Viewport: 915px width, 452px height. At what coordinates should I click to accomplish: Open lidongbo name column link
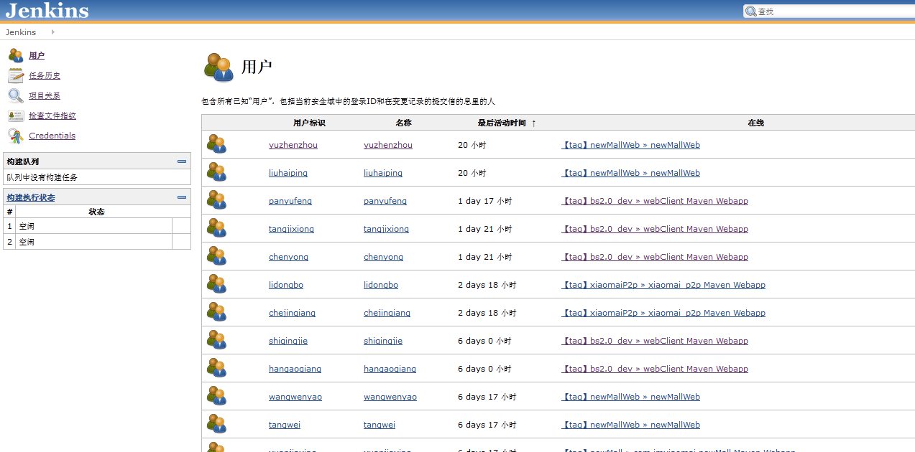pos(381,285)
